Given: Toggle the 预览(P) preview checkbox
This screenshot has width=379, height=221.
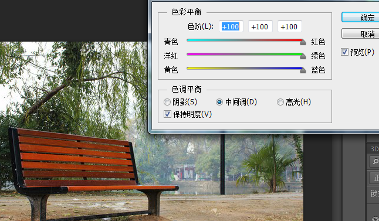Looking at the screenshot, I should [344, 52].
